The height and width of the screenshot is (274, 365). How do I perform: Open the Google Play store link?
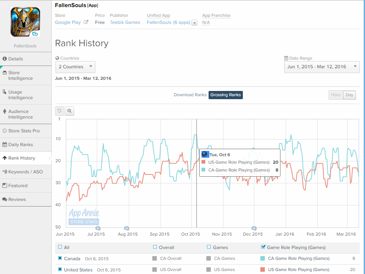tap(68, 22)
